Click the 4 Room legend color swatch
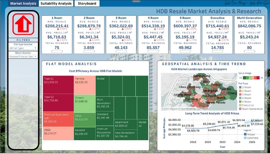The width and height of the screenshot is (270, 154). (x=240, y=98)
